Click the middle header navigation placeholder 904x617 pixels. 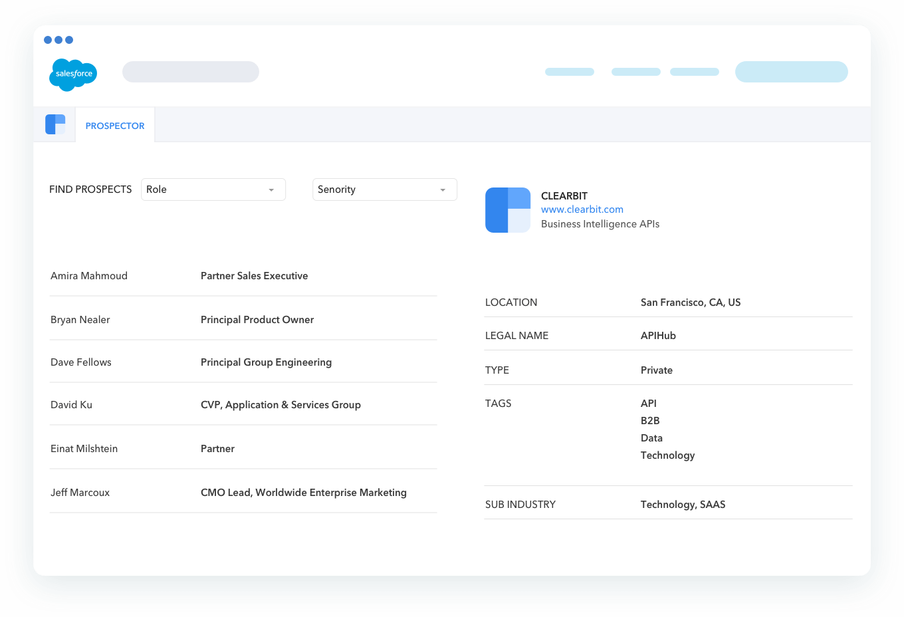pos(636,72)
